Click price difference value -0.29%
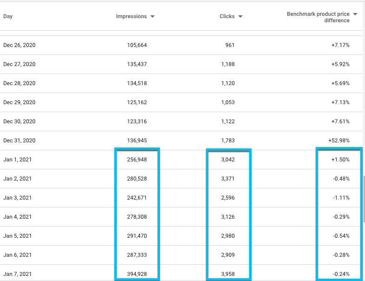Image resolution: width=365 pixels, height=281 pixels. (341, 217)
